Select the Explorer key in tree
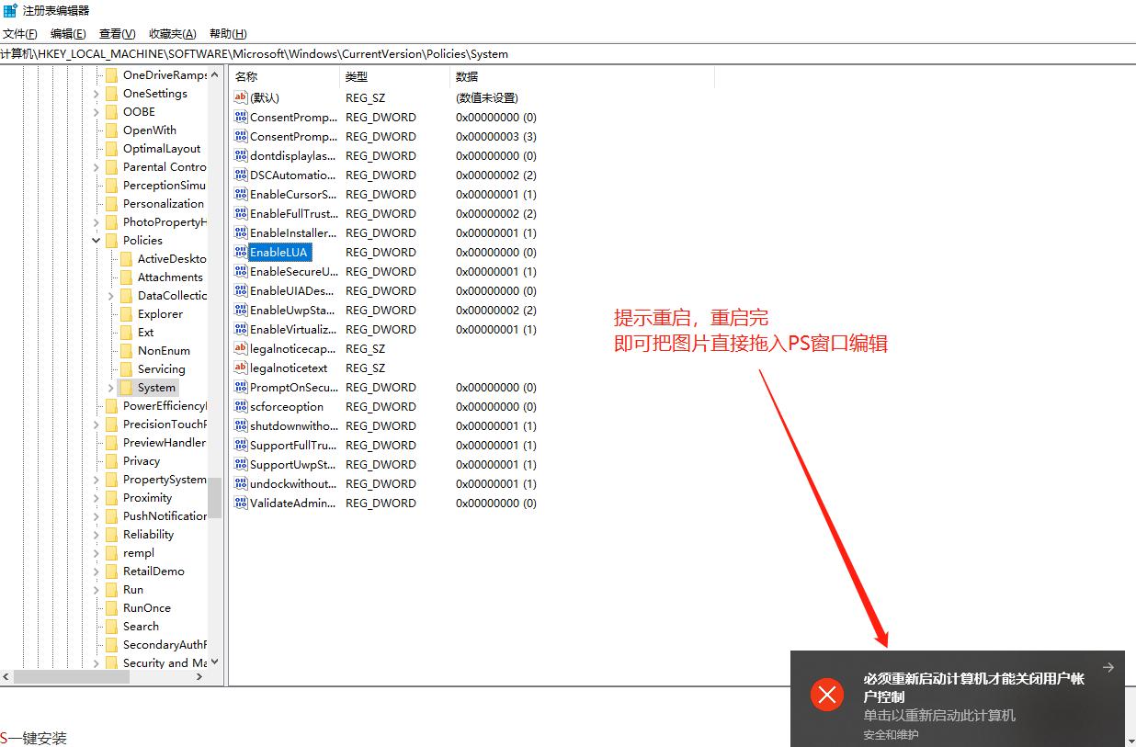1136x747 pixels. click(x=160, y=314)
